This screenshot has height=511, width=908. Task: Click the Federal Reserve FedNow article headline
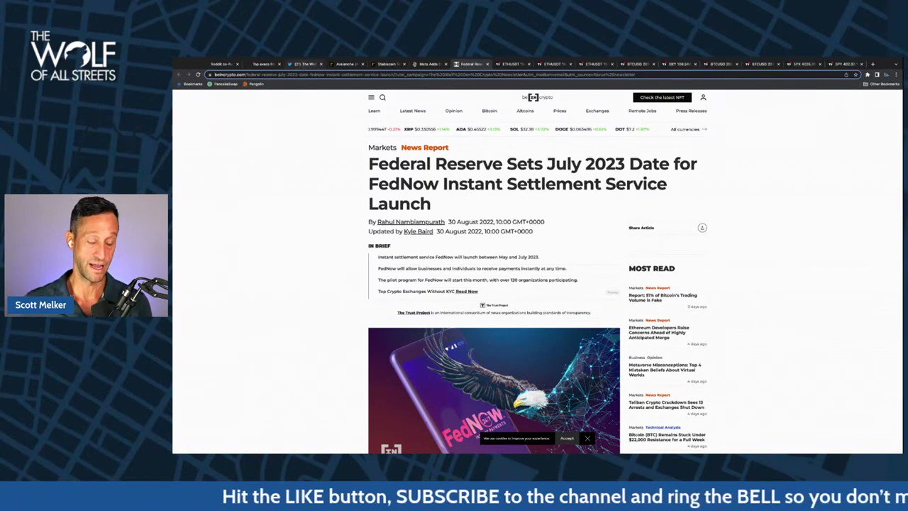coord(532,184)
